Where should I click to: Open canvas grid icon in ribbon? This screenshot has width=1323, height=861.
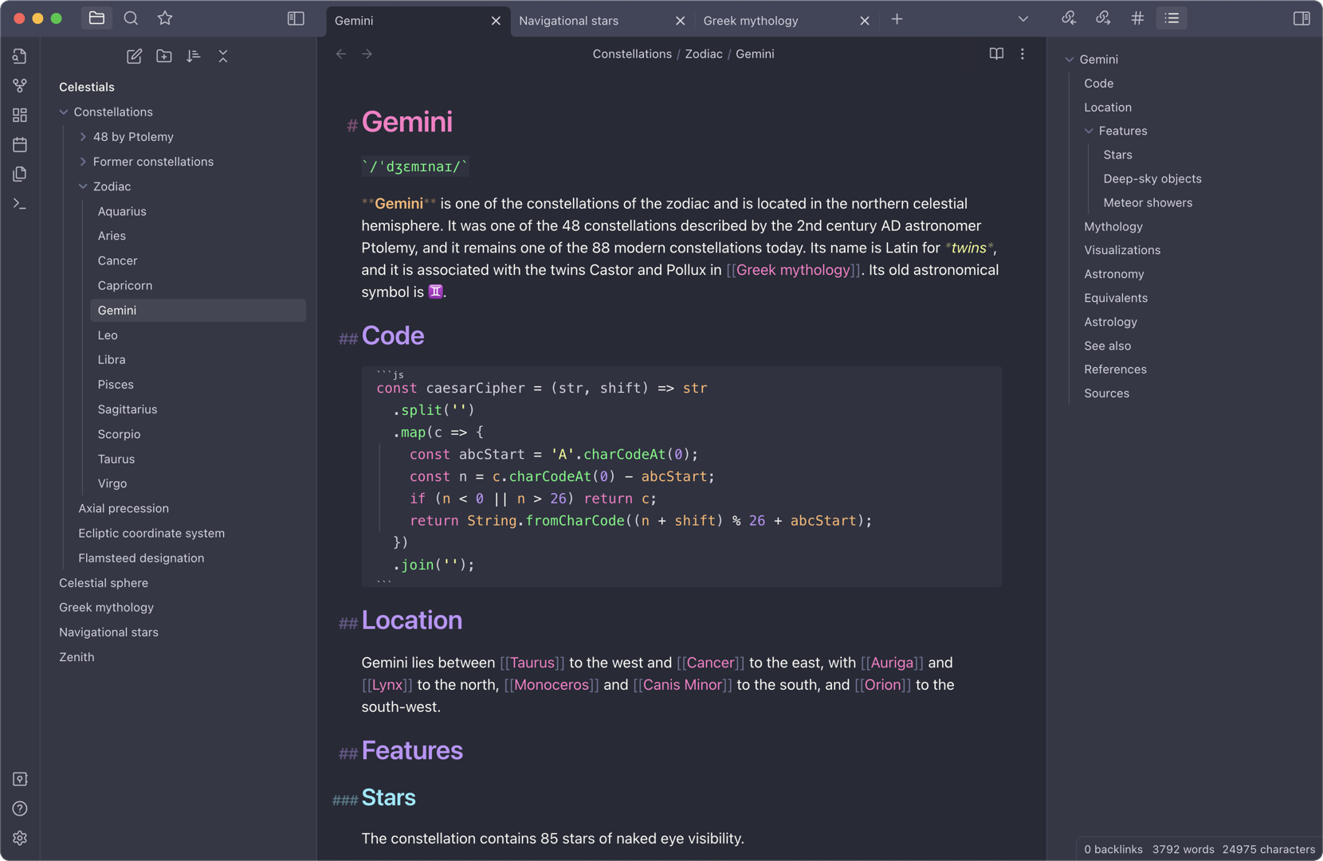pos(20,115)
